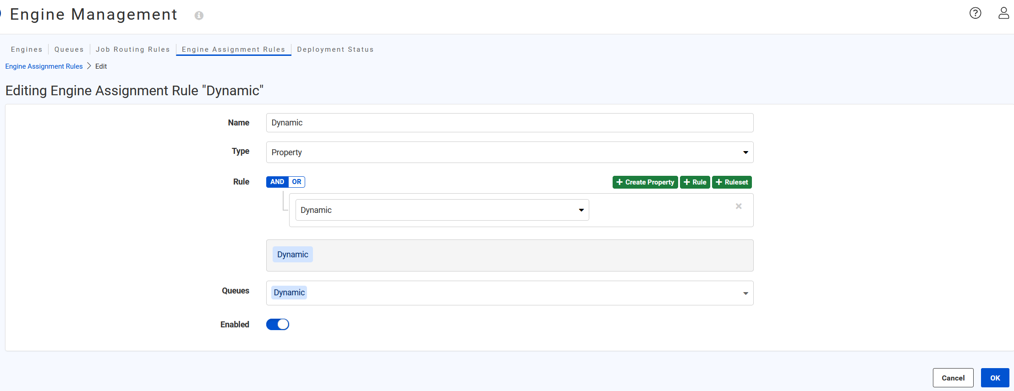The width and height of the screenshot is (1014, 391).
Task: Click the Edit breadcrumb text
Action: coord(101,66)
